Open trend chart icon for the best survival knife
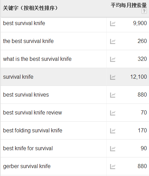 pos(113,41)
